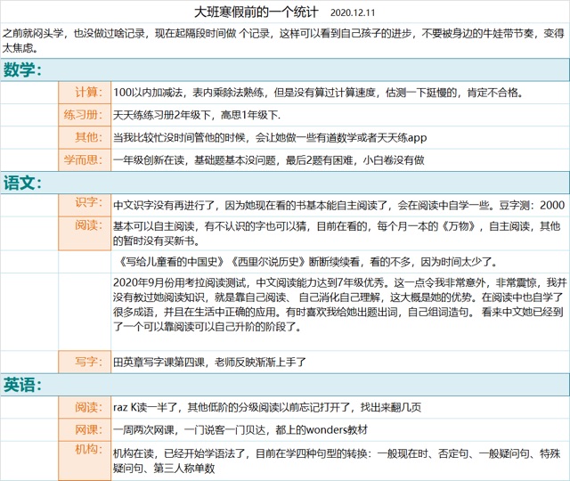570x481 pixels.
Task: Select cell starting 一年级创新在读
Action: tap(340, 160)
